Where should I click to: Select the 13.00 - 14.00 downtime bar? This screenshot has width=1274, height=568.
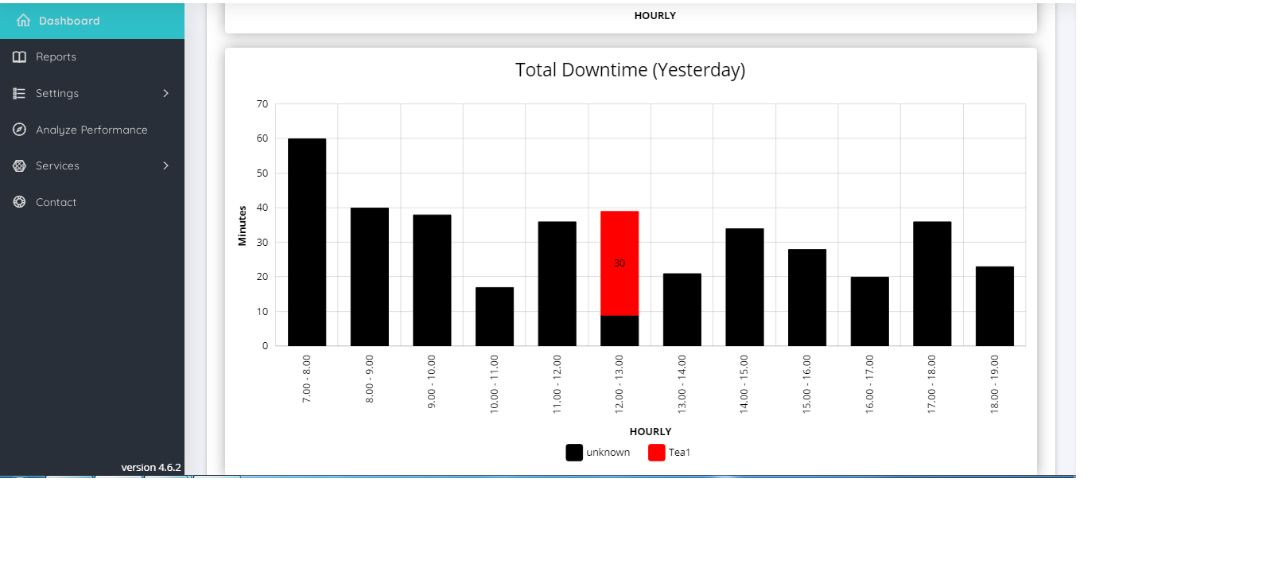pos(682,309)
